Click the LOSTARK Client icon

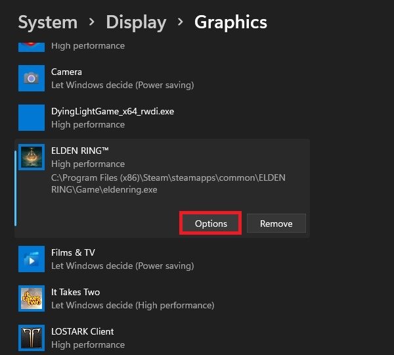(31, 338)
